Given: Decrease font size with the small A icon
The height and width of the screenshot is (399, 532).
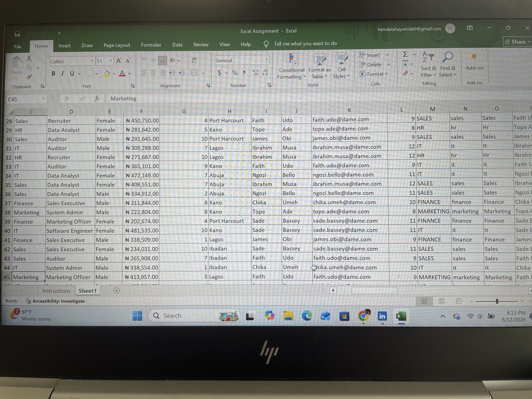Looking at the screenshot, I should click(x=128, y=61).
